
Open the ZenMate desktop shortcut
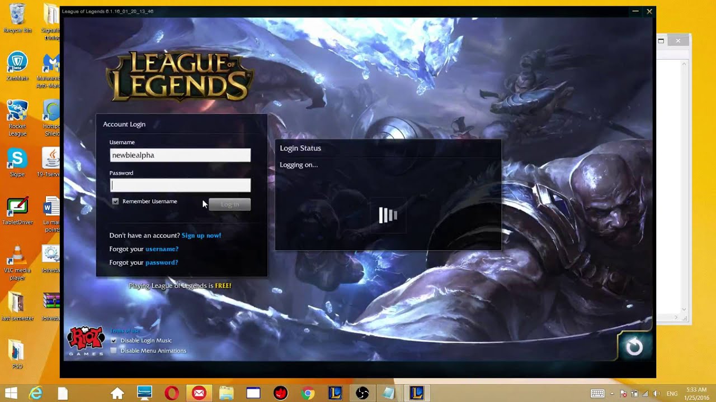click(x=17, y=66)
